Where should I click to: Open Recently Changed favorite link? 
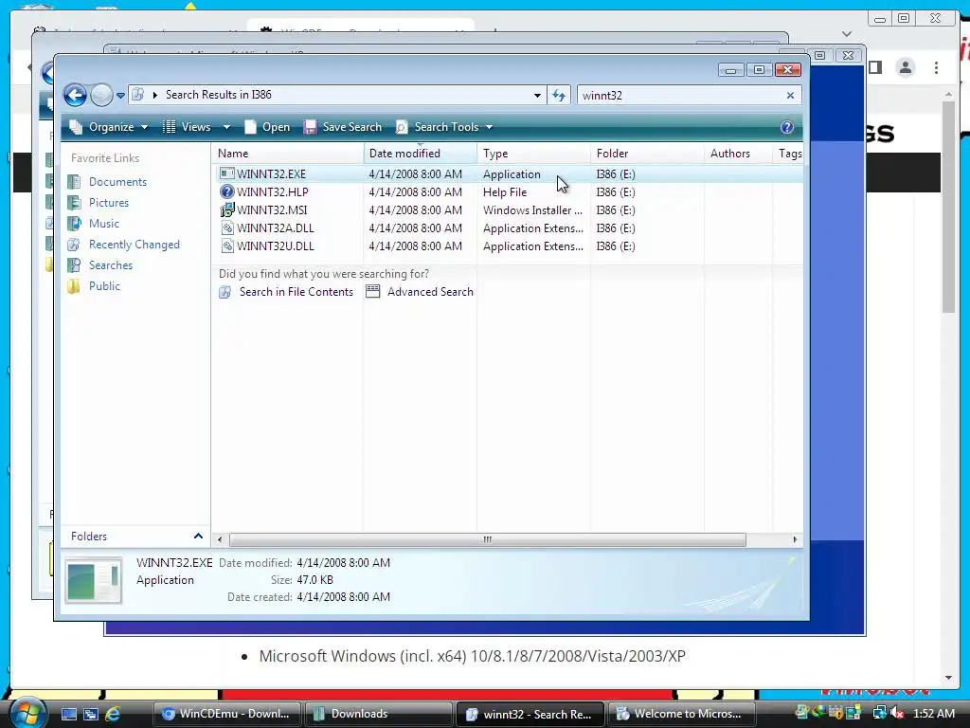click(135, 245)
